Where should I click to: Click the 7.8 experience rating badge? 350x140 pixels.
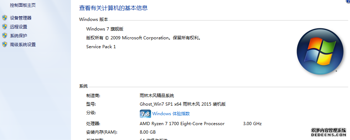coord(145,114)
